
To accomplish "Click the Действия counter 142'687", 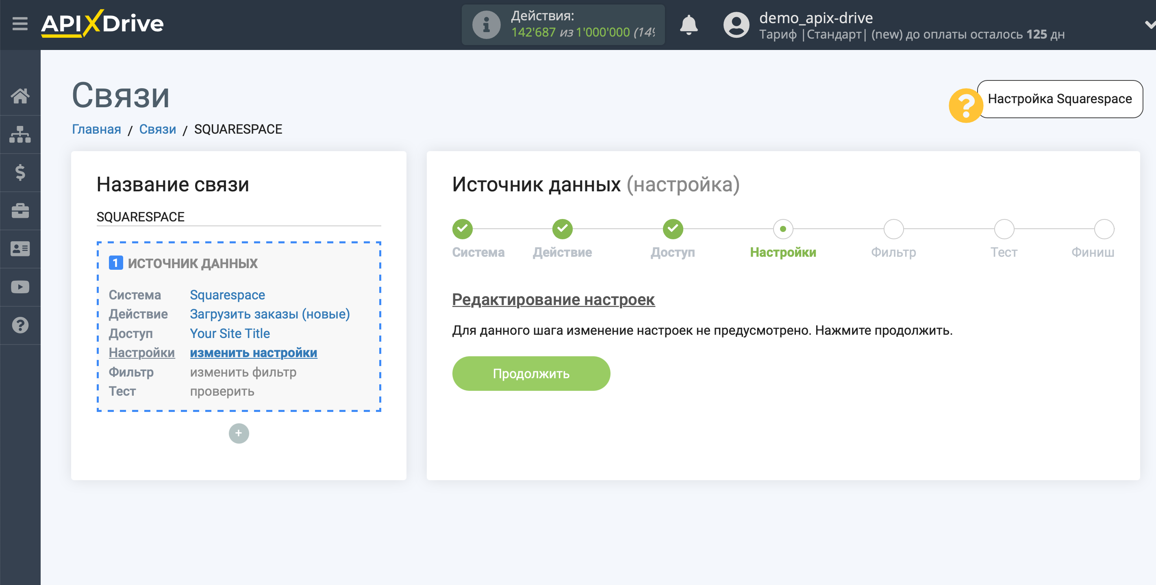I will [x=533, y=32].
